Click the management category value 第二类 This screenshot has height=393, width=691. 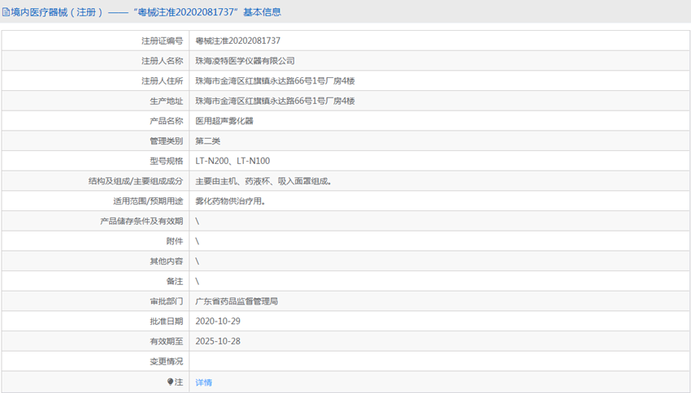click(208, 141)
